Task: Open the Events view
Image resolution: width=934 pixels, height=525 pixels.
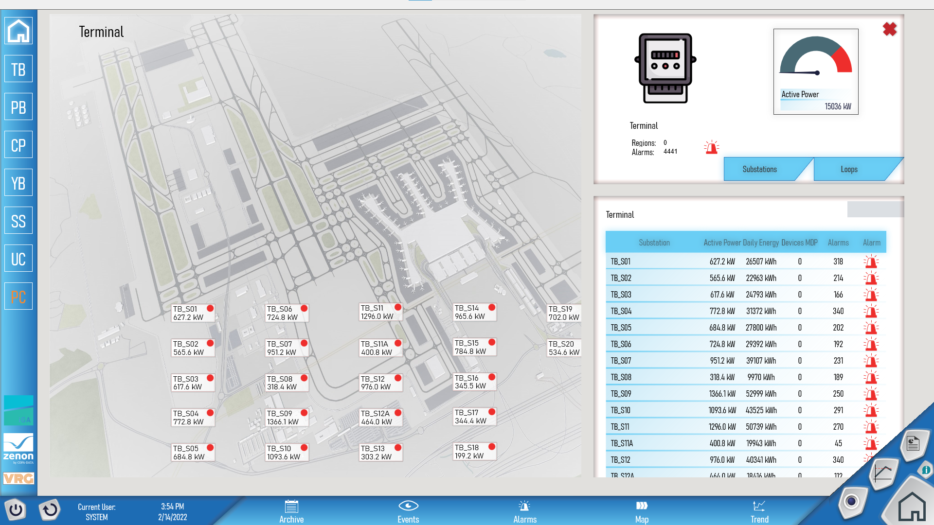Action: point(408,511)
